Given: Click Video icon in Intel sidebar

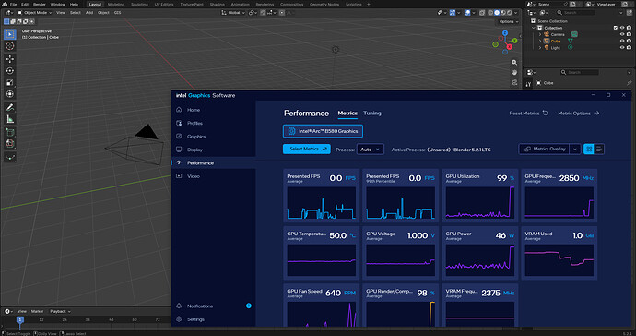Looking at the screenshot, I should (x=179, y=176).
